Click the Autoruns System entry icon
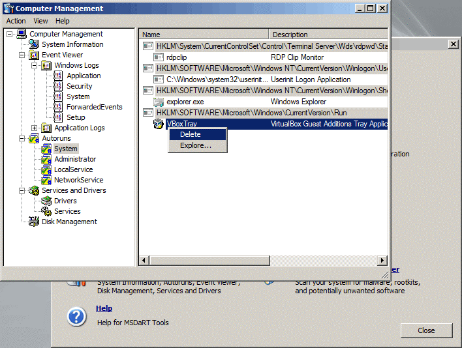Screen dimensions: 462x348 pos(46,149)
